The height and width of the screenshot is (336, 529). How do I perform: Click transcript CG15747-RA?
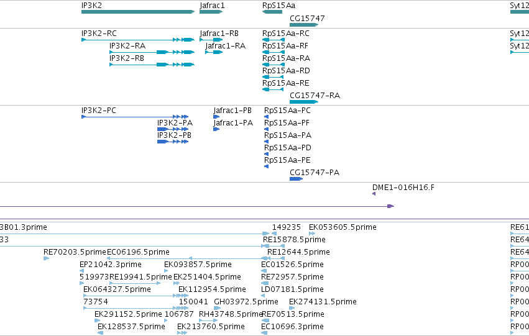pos(304,102)
